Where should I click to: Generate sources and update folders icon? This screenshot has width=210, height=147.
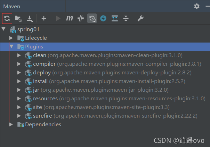click(18, 18)
